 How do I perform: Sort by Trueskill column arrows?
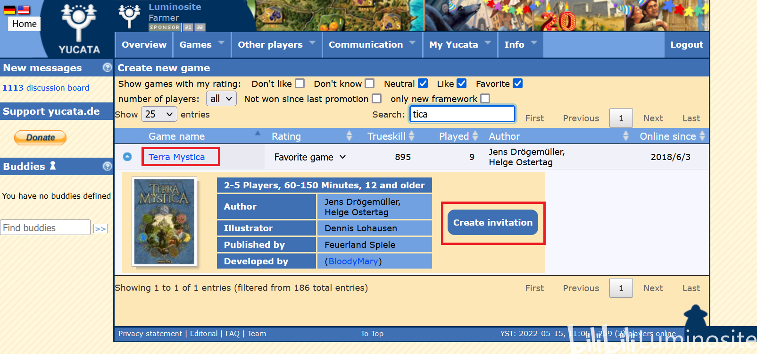coord(411,136)
